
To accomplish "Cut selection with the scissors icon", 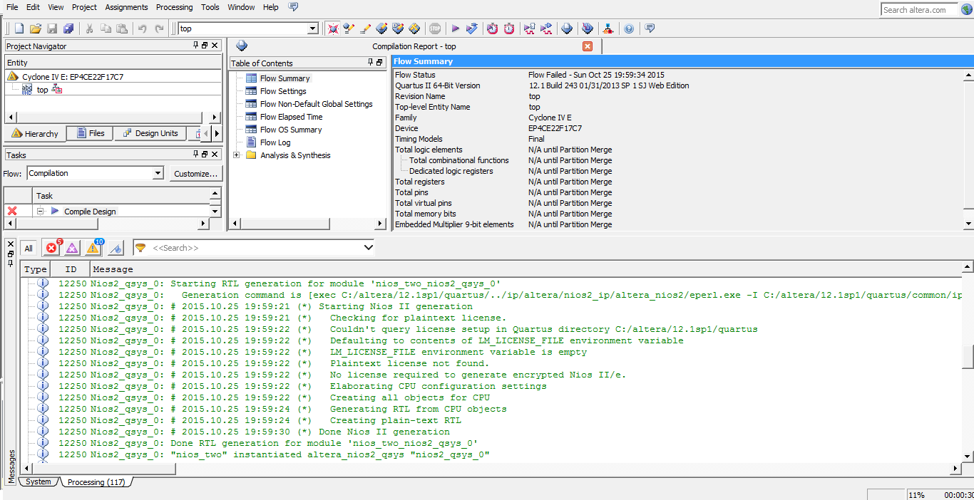I will [90, 28].
